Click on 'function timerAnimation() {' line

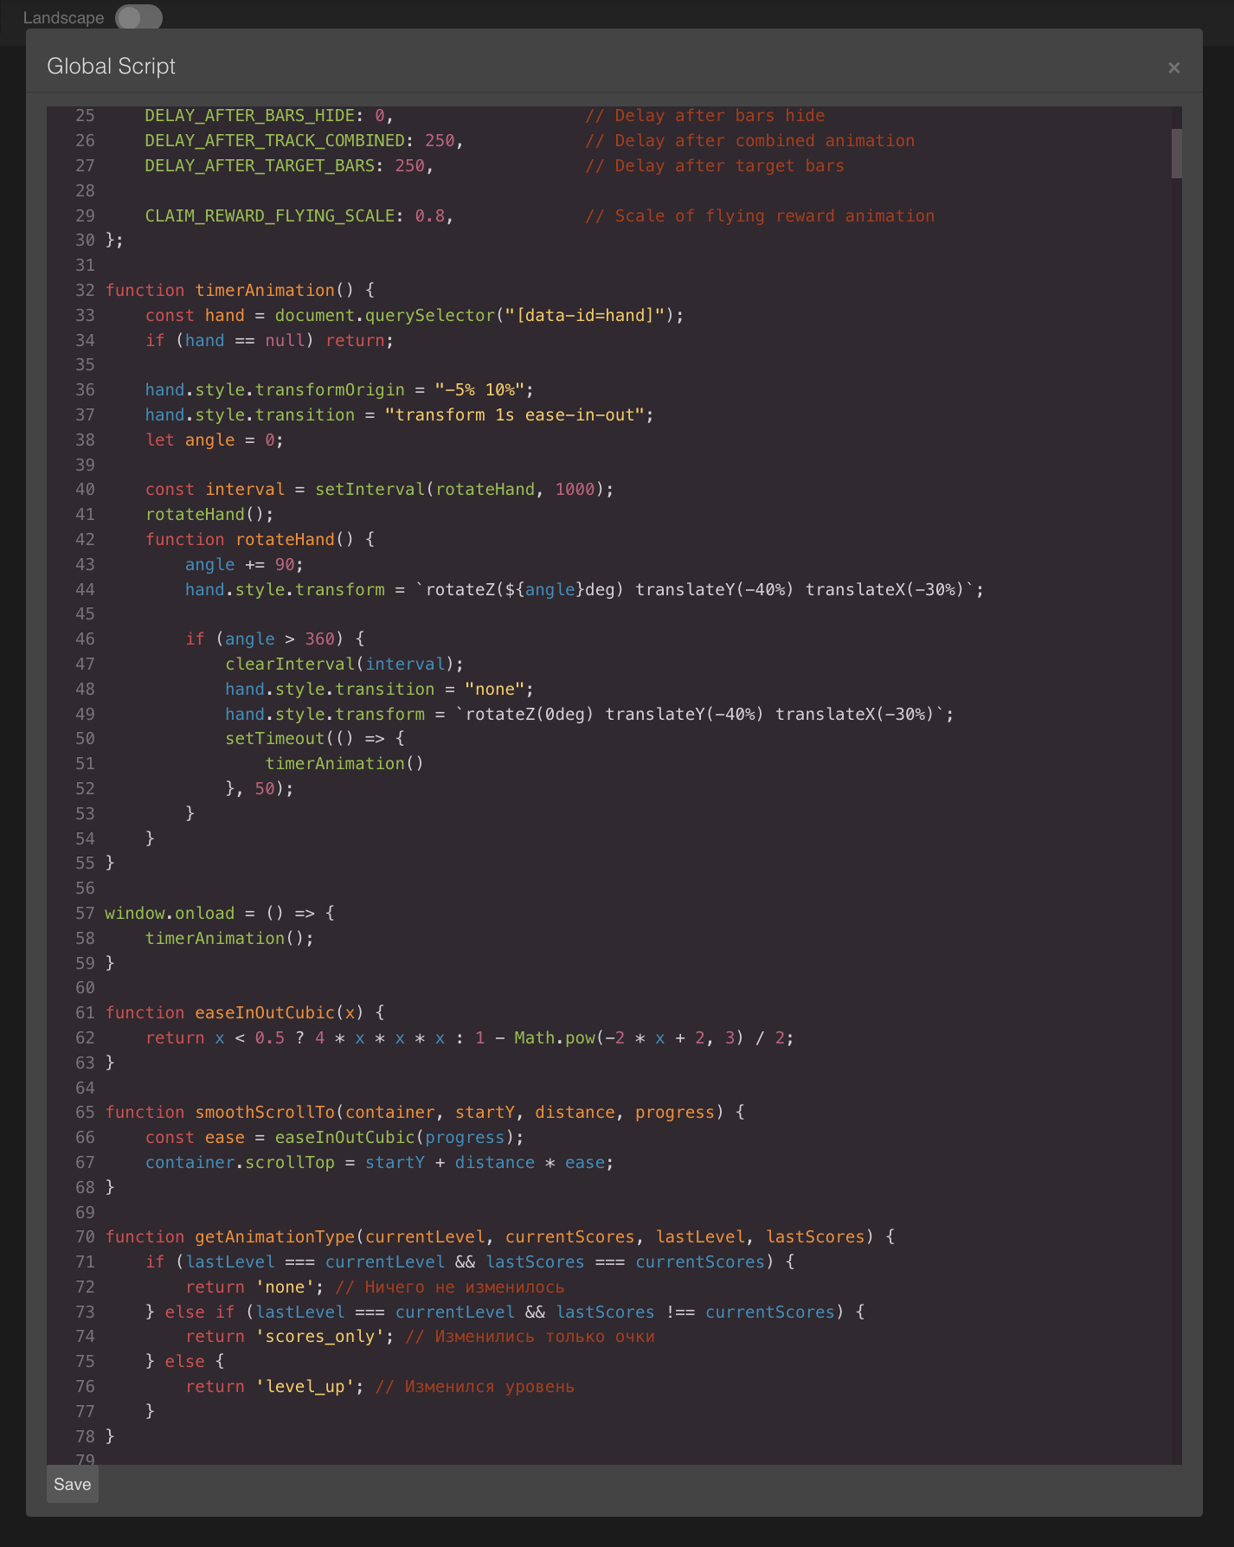point(240,290)
